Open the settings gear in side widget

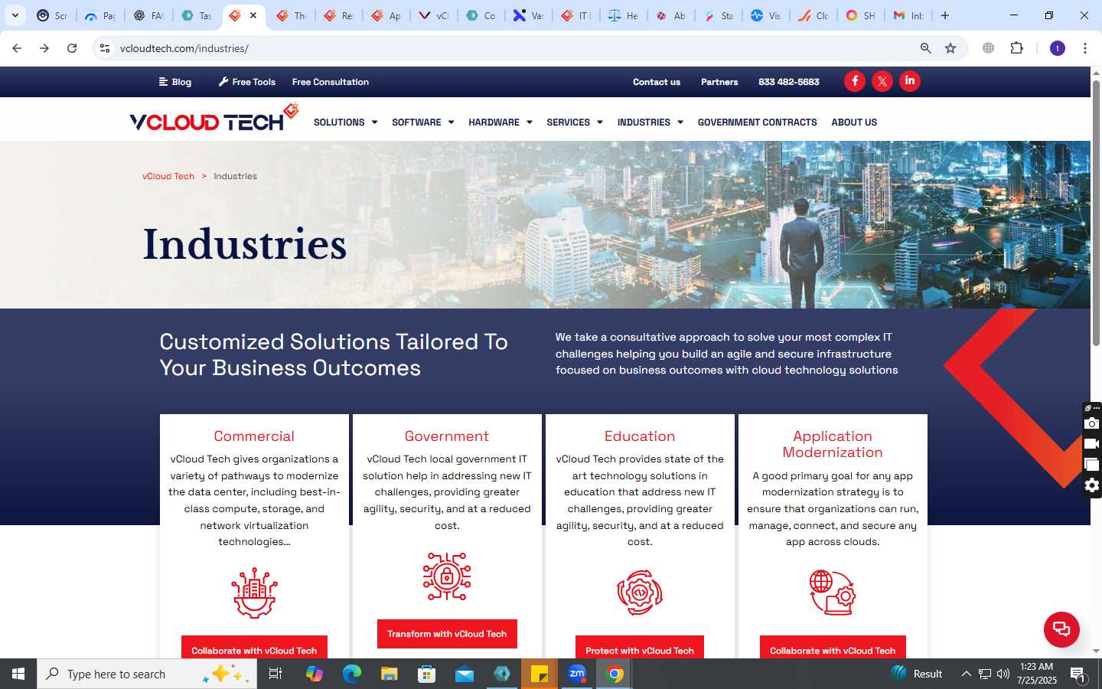click(1092, 485)
